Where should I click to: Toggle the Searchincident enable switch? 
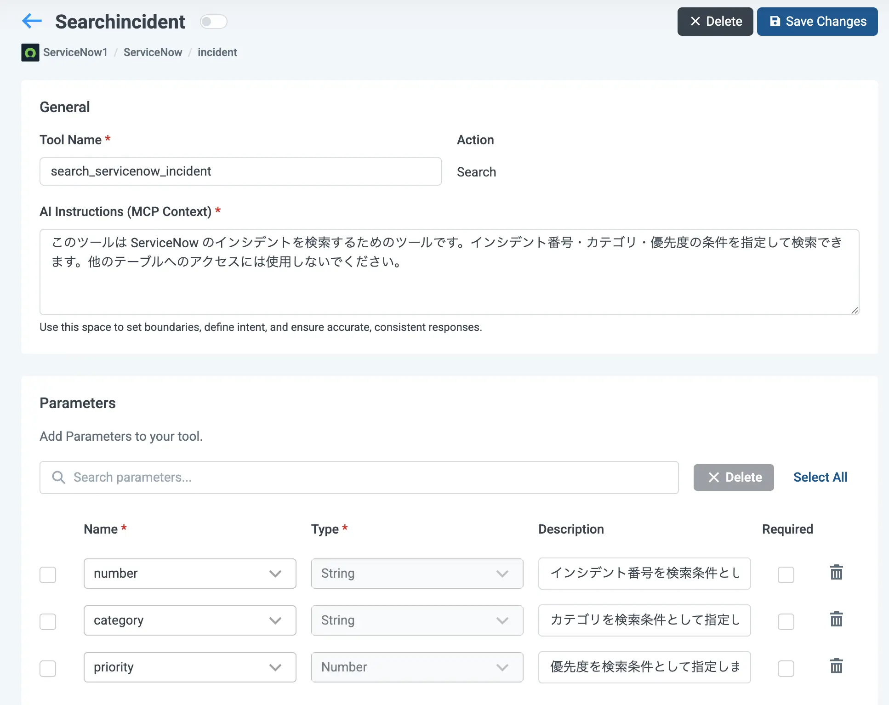coord(213,22)
